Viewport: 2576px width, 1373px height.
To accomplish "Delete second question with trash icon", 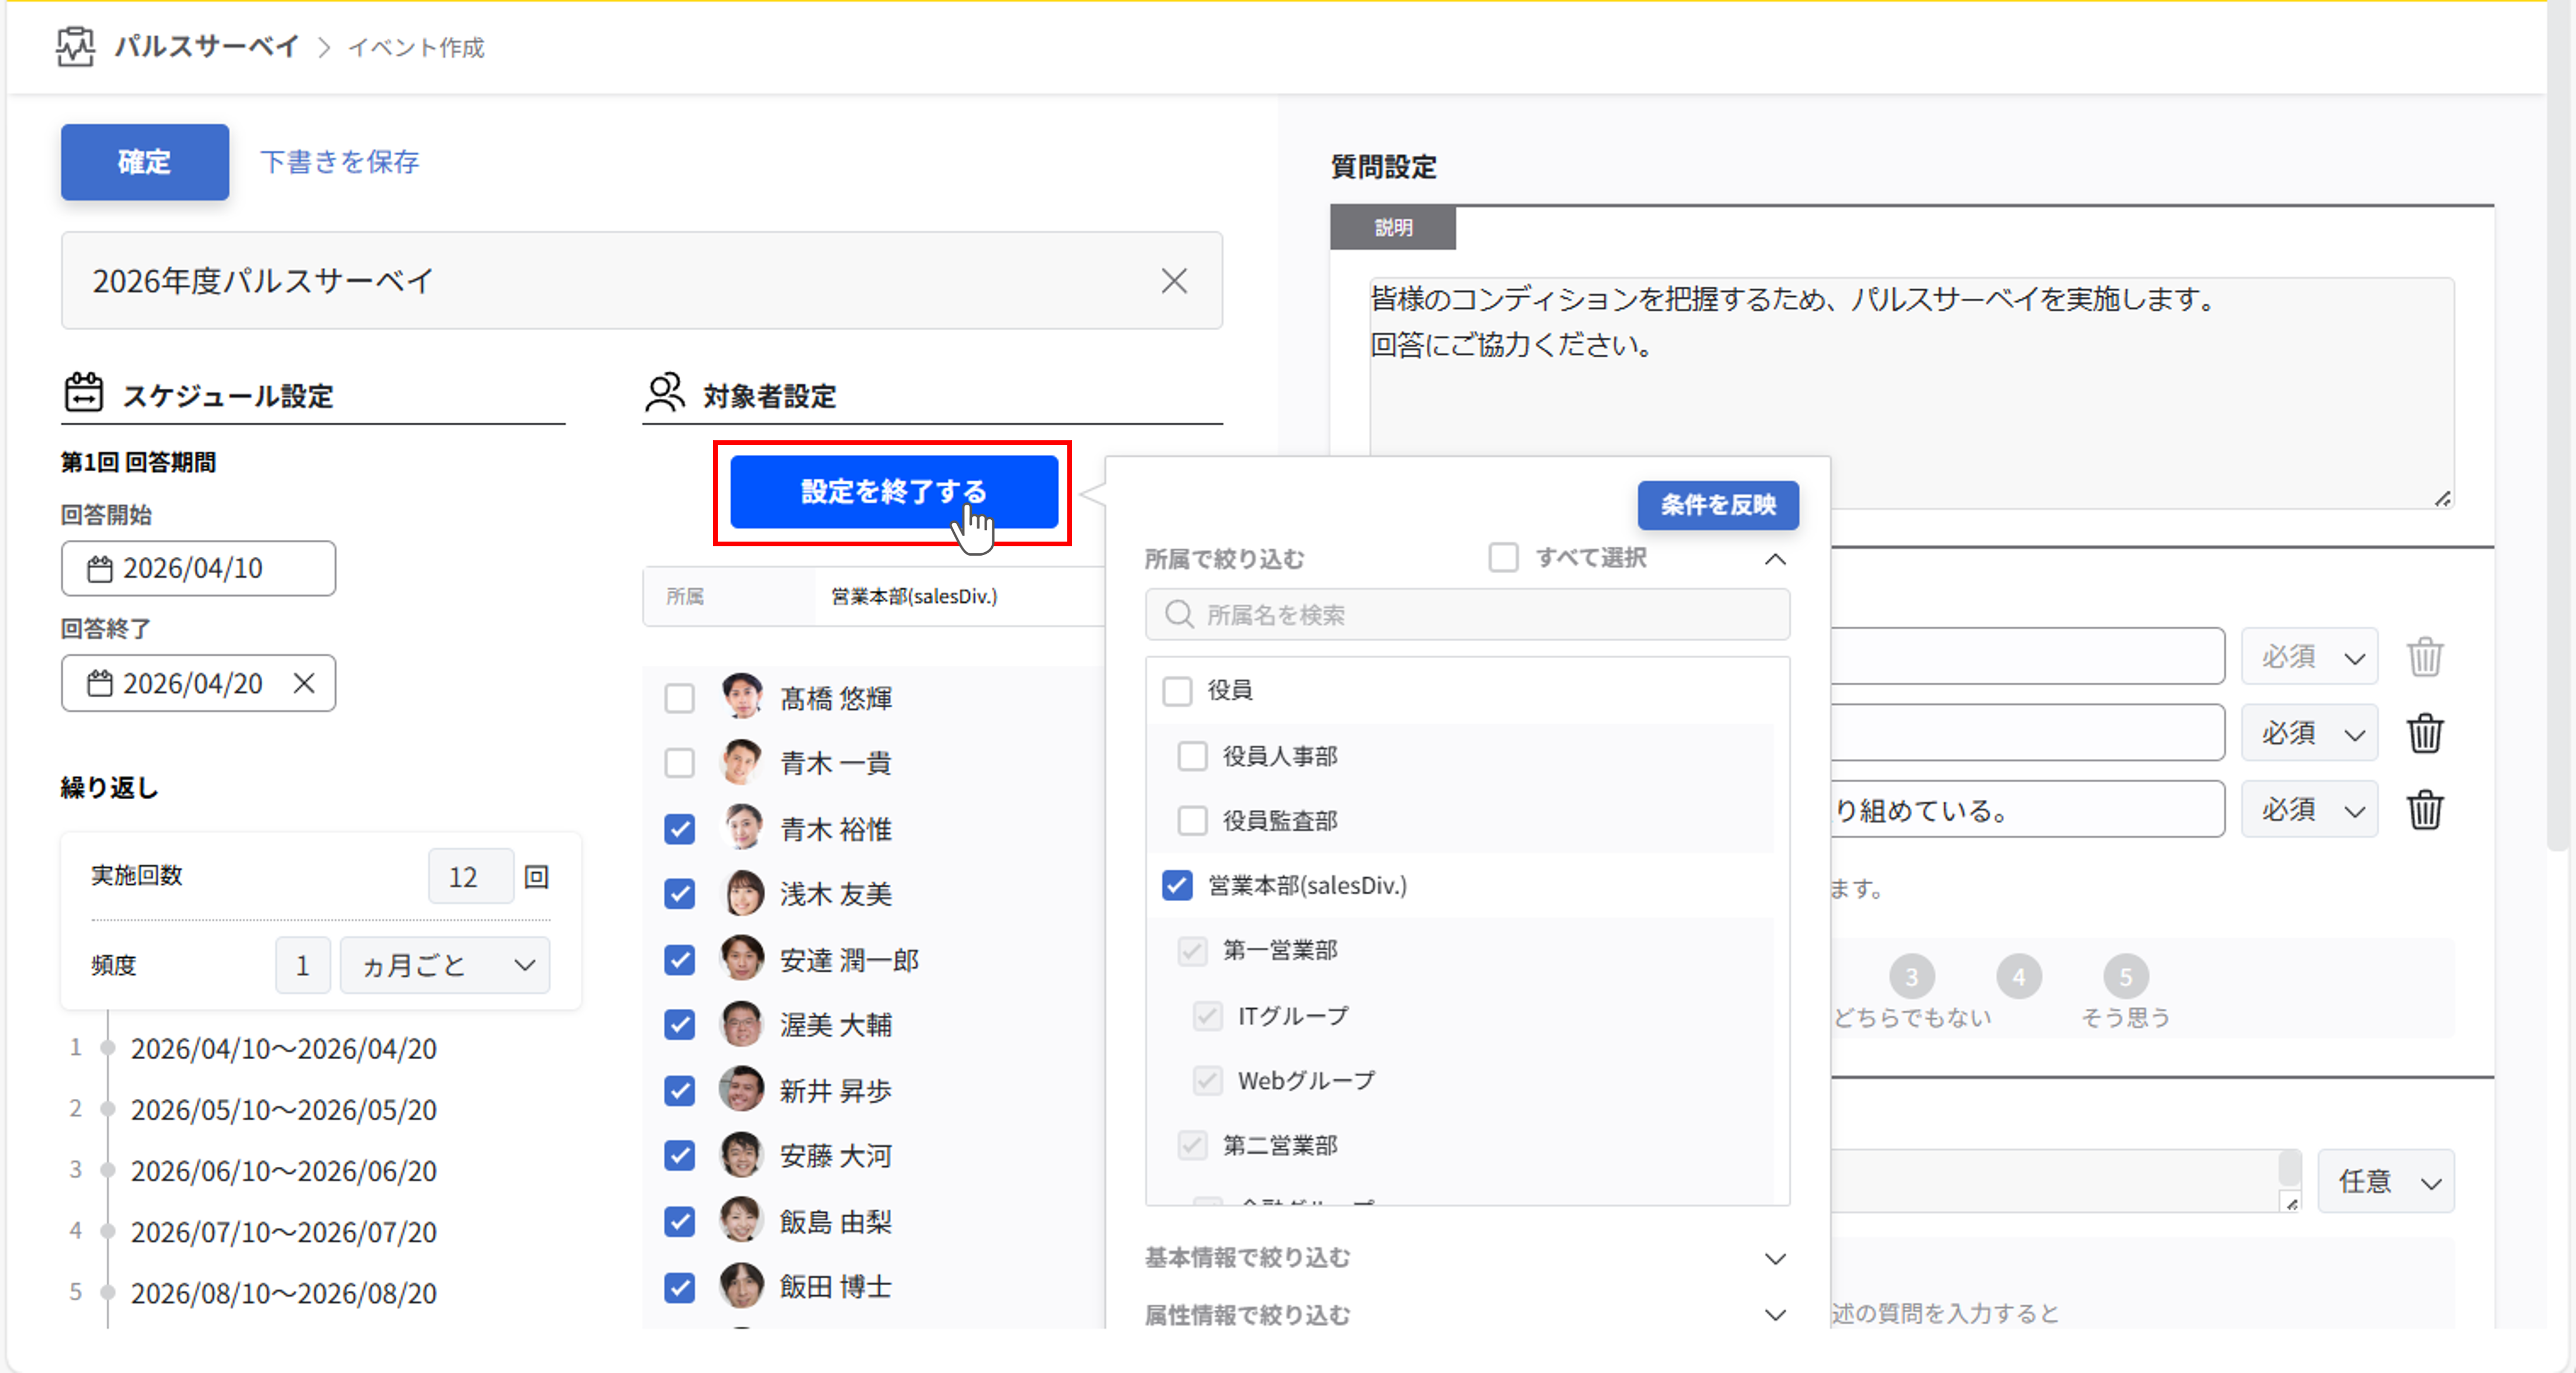I will point(2424,733).
